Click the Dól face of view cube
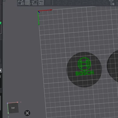Image resolution: width=118 pixels, height=118 pixels. tap(13, 108)
